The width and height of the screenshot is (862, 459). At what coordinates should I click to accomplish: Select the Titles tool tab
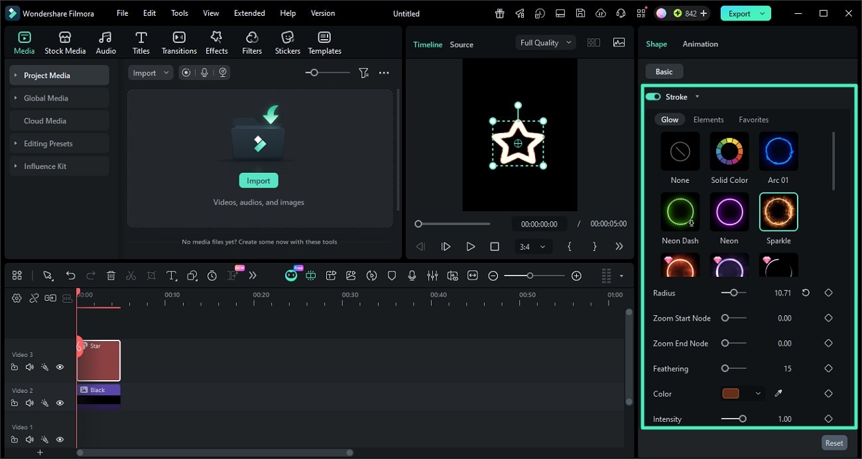pyautogui.click(x=141, y=43)
